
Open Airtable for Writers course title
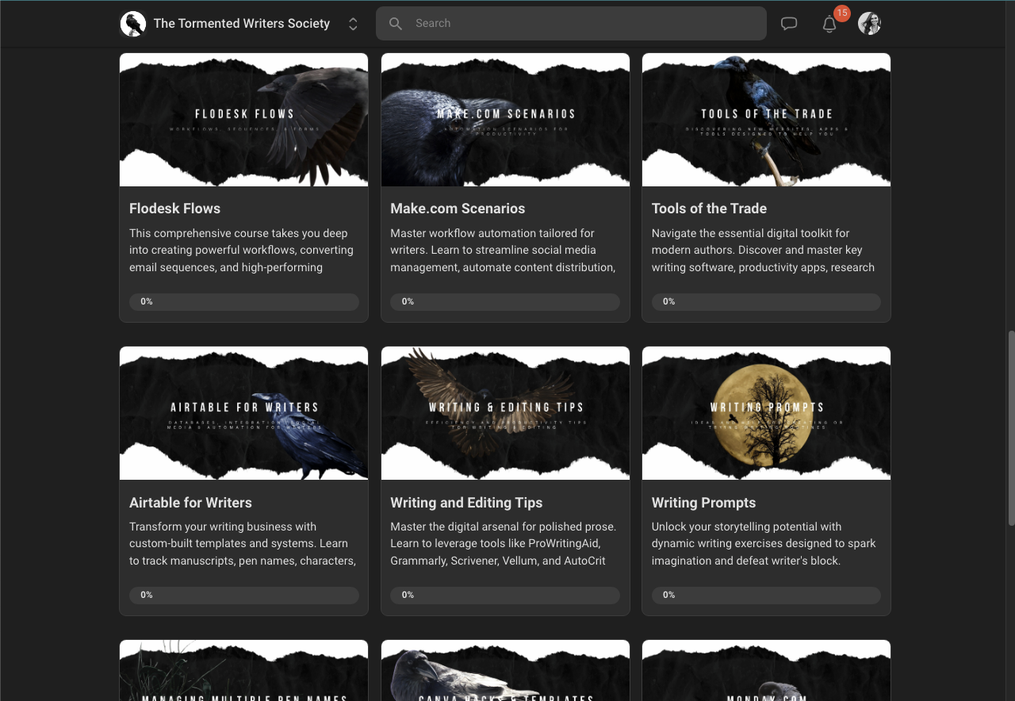190,503
